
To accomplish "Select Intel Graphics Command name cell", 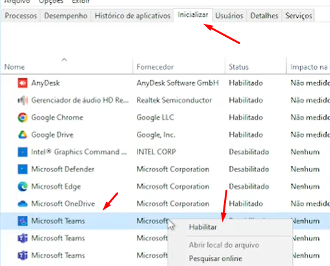I will (x=79, y=152).
